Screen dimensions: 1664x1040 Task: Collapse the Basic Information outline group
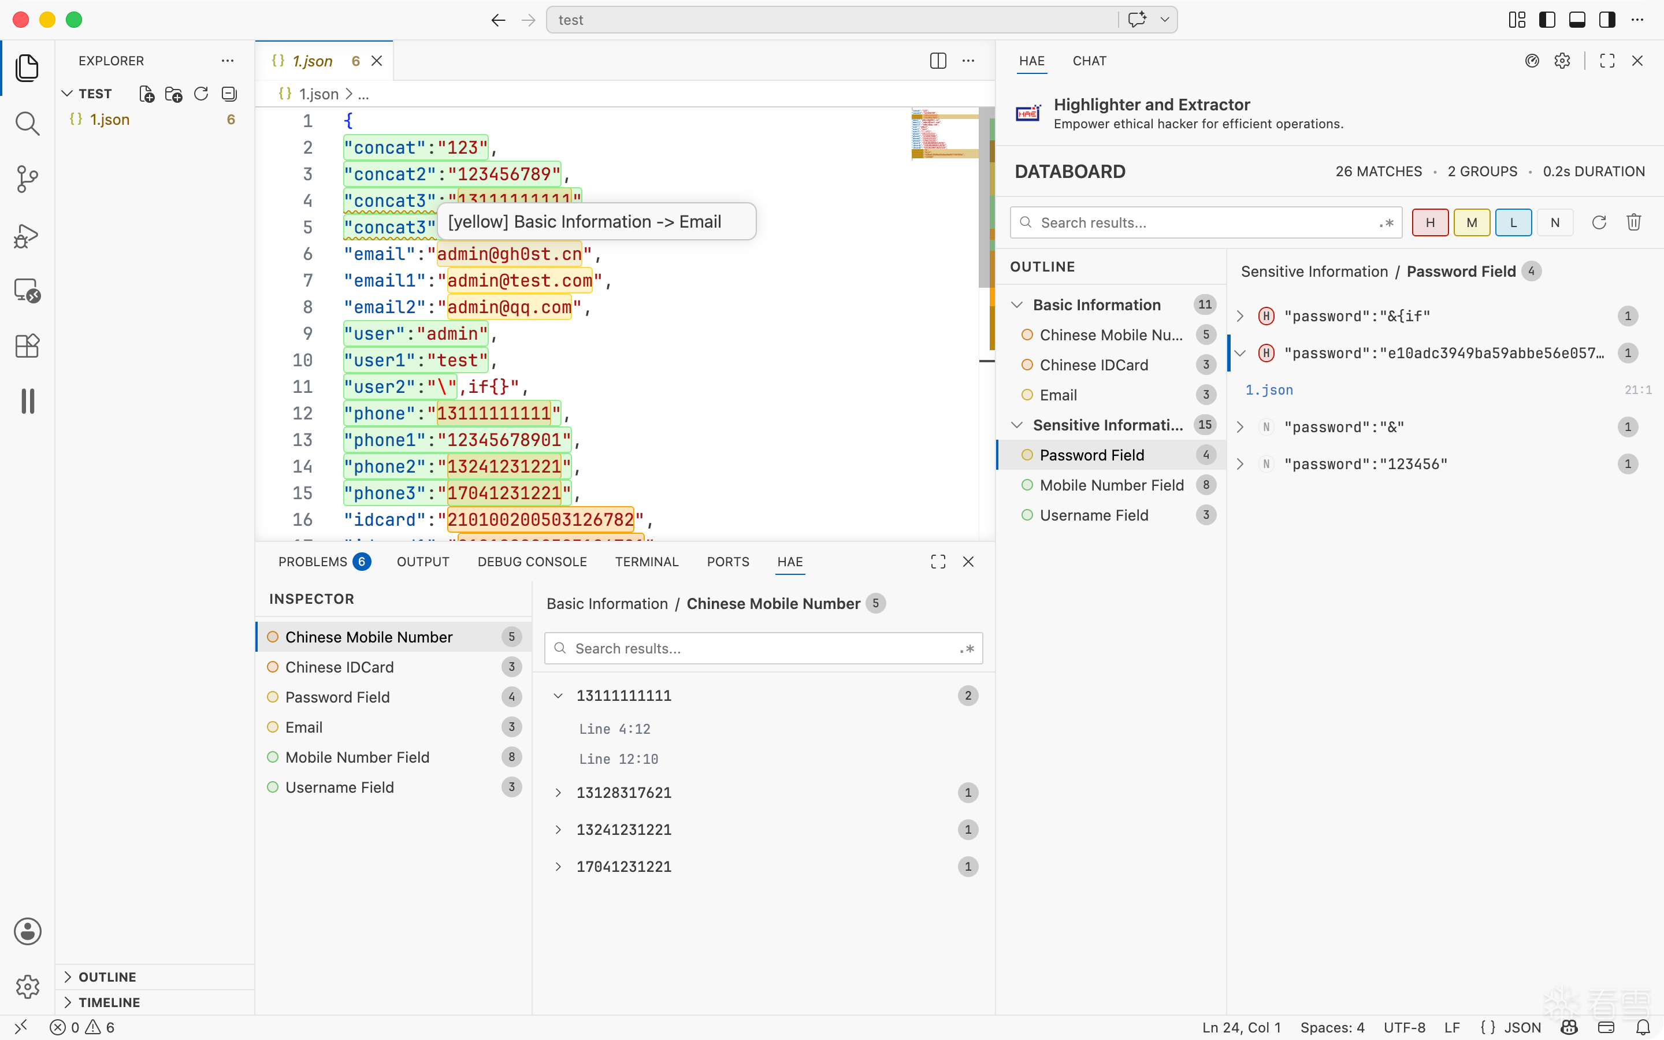pos(1017,304)
